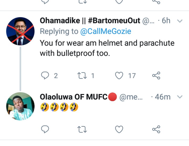Reply to Olaoluwa's laughing emoji tweet
Viewport: 189px width, 146px height.
pyautogui.click(x=46, y=129)
